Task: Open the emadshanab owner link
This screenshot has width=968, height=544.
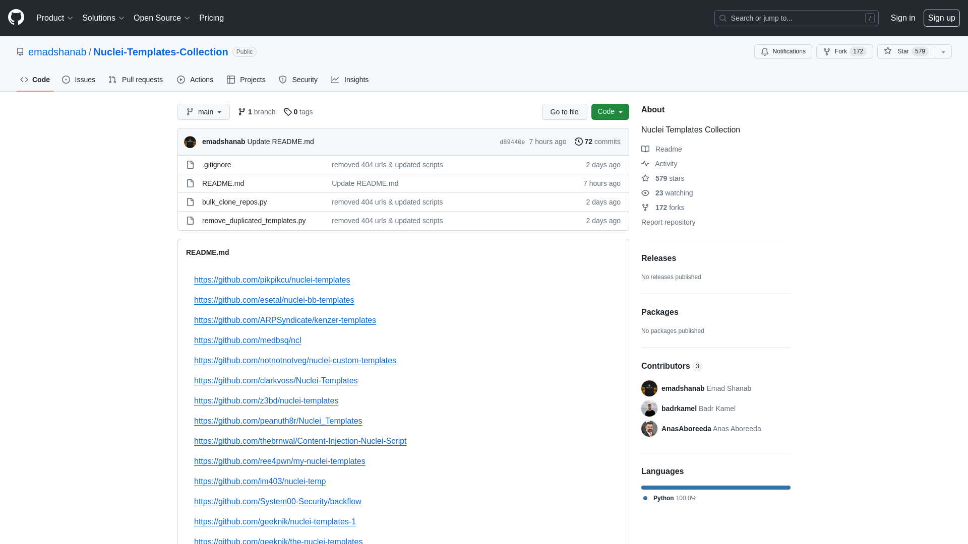Action: (x=57, y=52)
